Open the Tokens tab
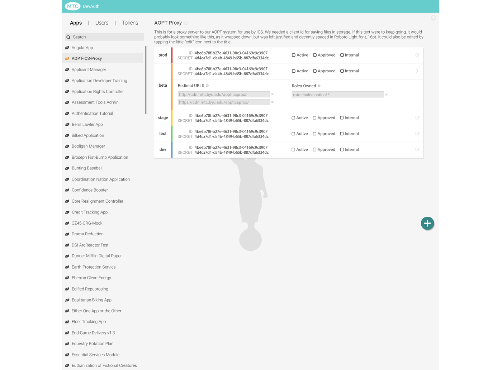Screen dimensions: 502x370 click(x=130, y=23)
